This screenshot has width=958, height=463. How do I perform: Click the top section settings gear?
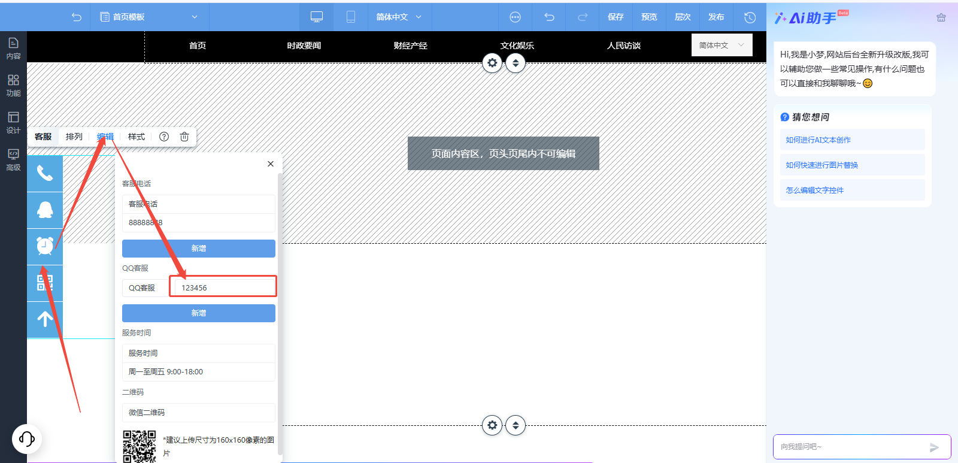(492, 63)
